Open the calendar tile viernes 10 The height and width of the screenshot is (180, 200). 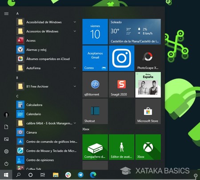point(95,32)
